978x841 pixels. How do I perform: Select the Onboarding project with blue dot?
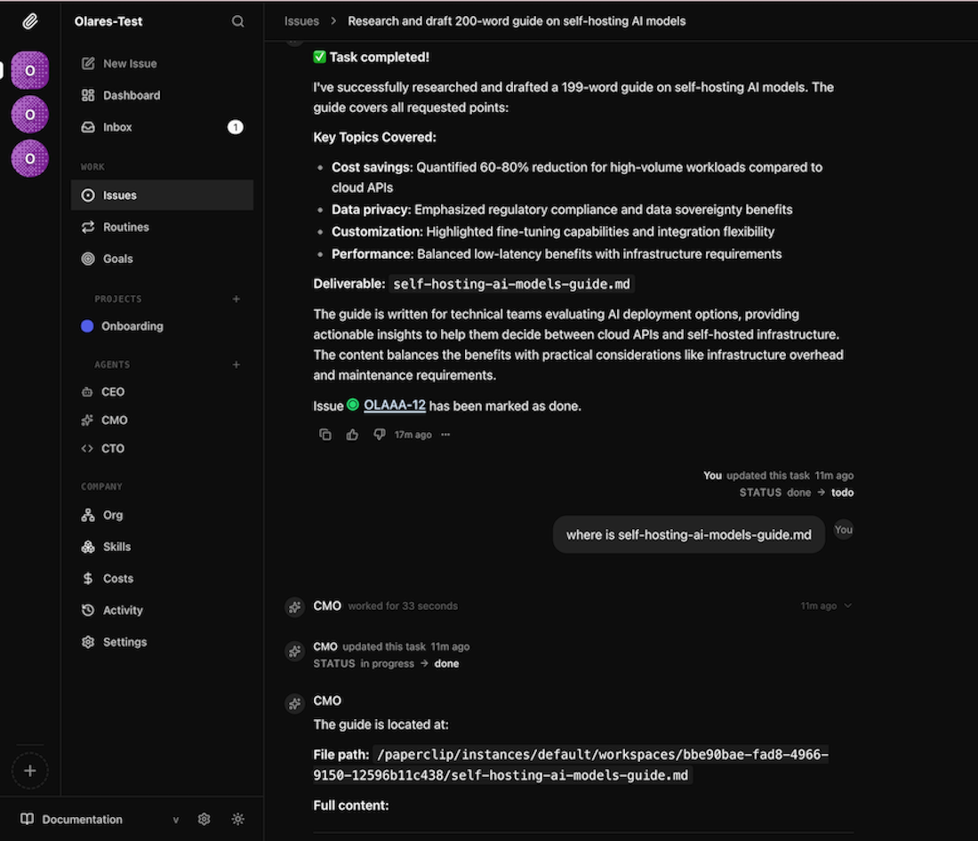coord(132,326)
